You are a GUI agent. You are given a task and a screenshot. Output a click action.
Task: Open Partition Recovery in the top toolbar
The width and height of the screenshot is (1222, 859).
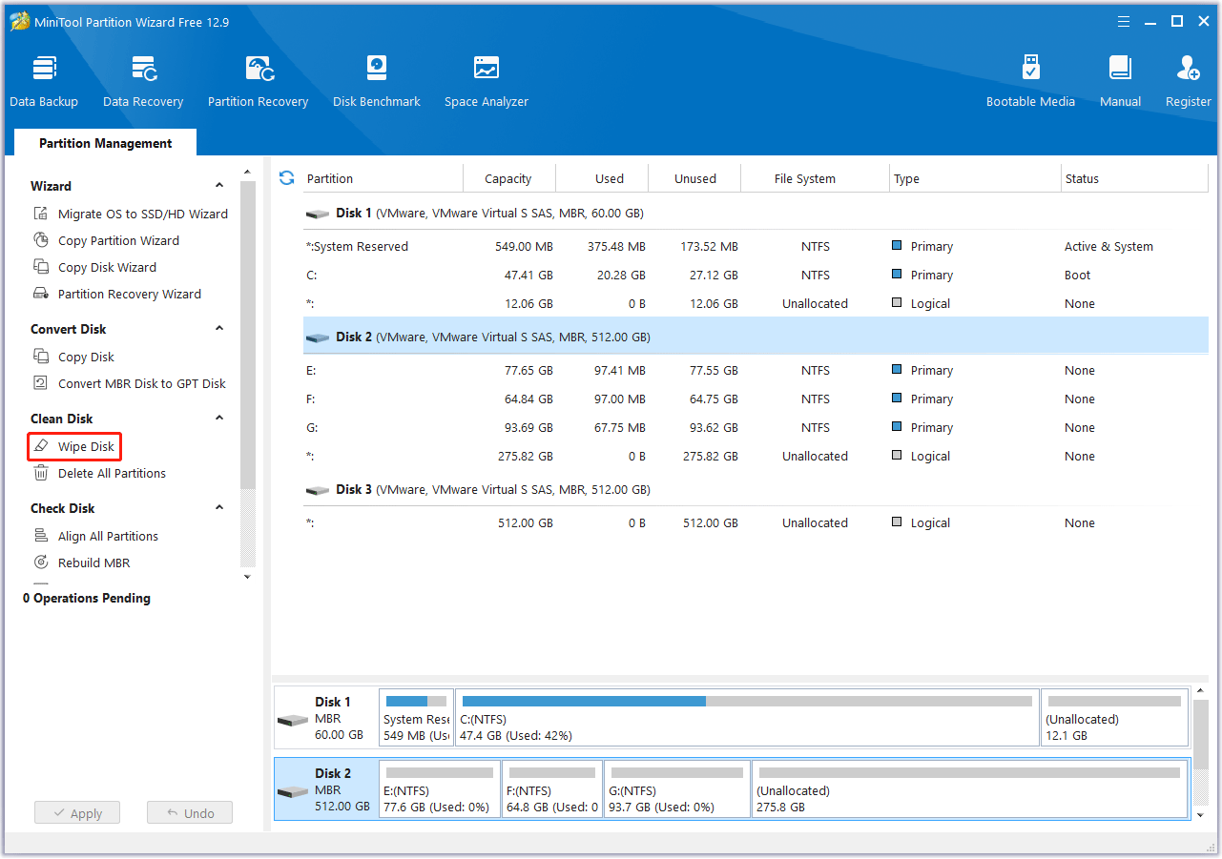click(259, 82)
